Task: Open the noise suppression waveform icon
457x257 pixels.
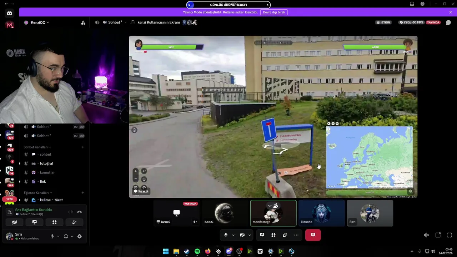Action: coord(71,212)
